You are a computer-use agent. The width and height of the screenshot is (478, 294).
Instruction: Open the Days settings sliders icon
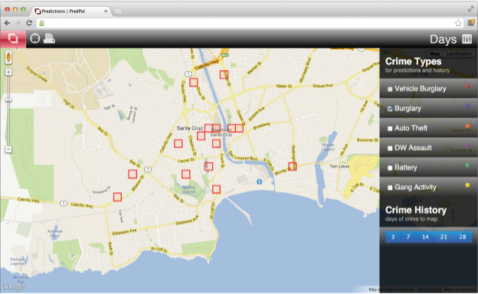tap(467, 39)
